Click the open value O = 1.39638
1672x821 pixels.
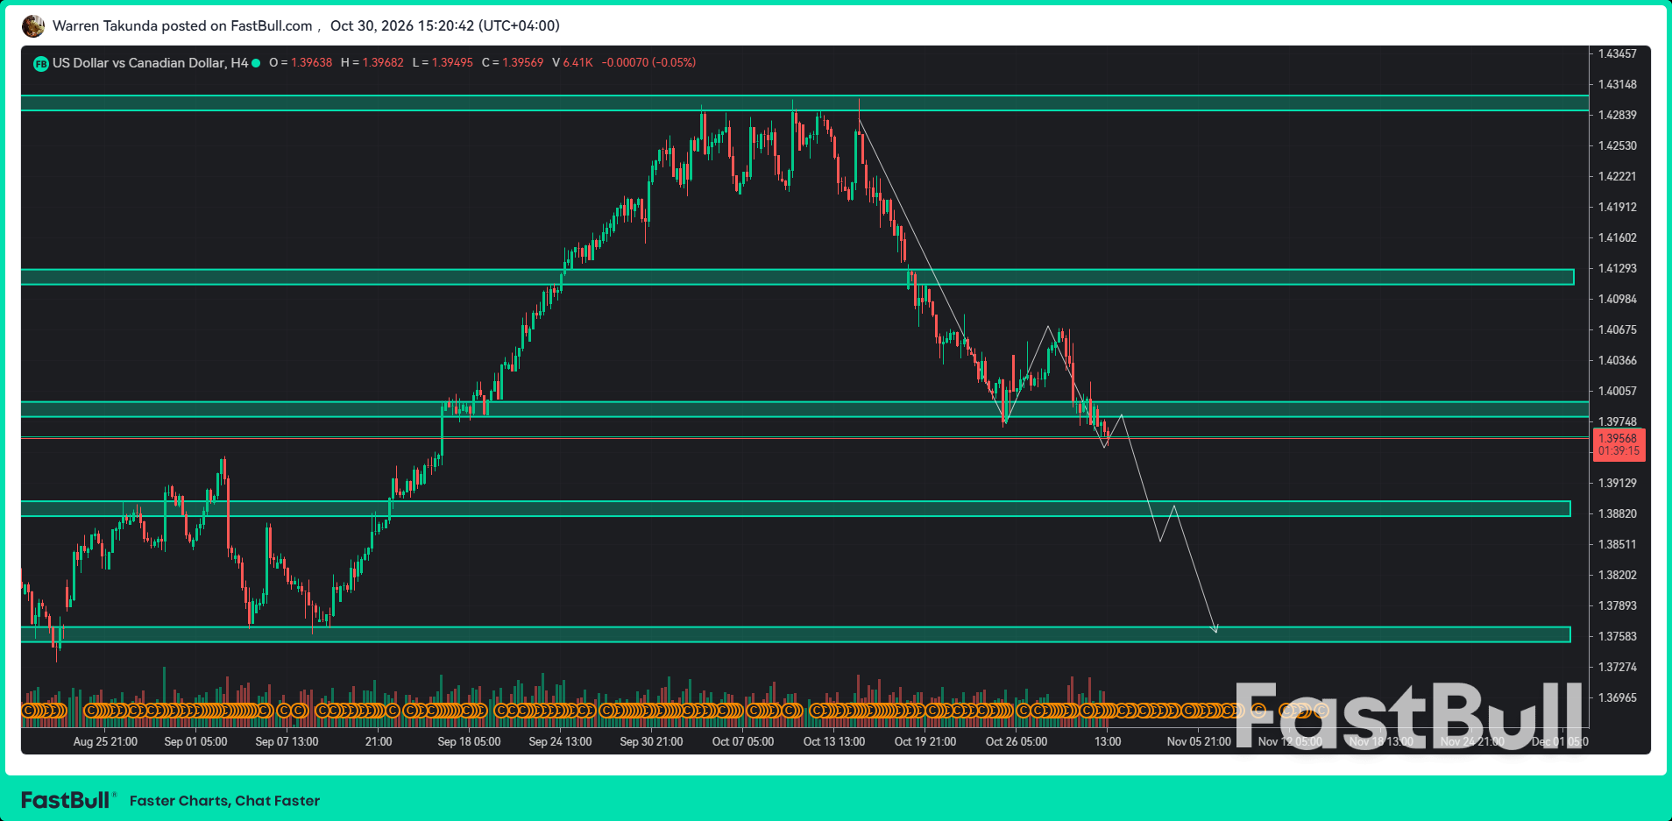pos(301,63)
